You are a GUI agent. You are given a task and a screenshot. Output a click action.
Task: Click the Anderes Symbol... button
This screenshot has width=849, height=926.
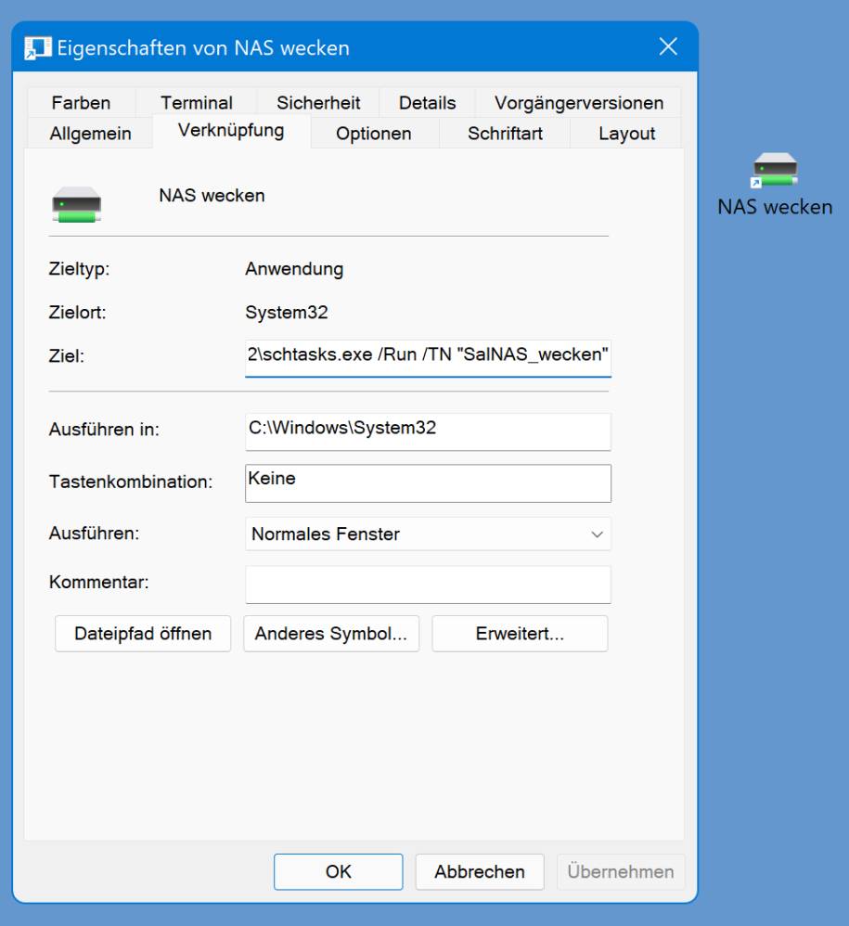coord(331,634)
